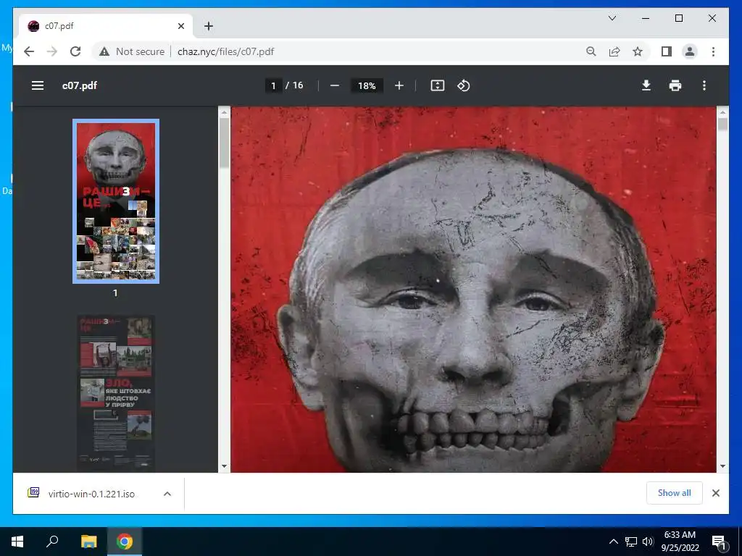Open the Chrome profile avatar
742x556 pixels.
click(x=690, y=51)
